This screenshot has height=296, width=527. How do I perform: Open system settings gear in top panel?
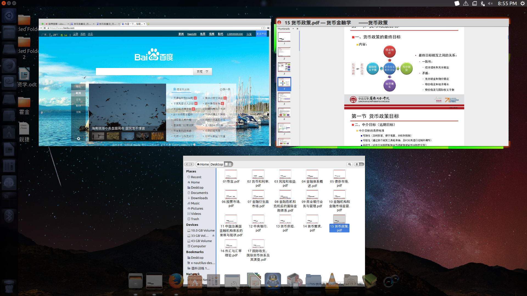[522, 3]
